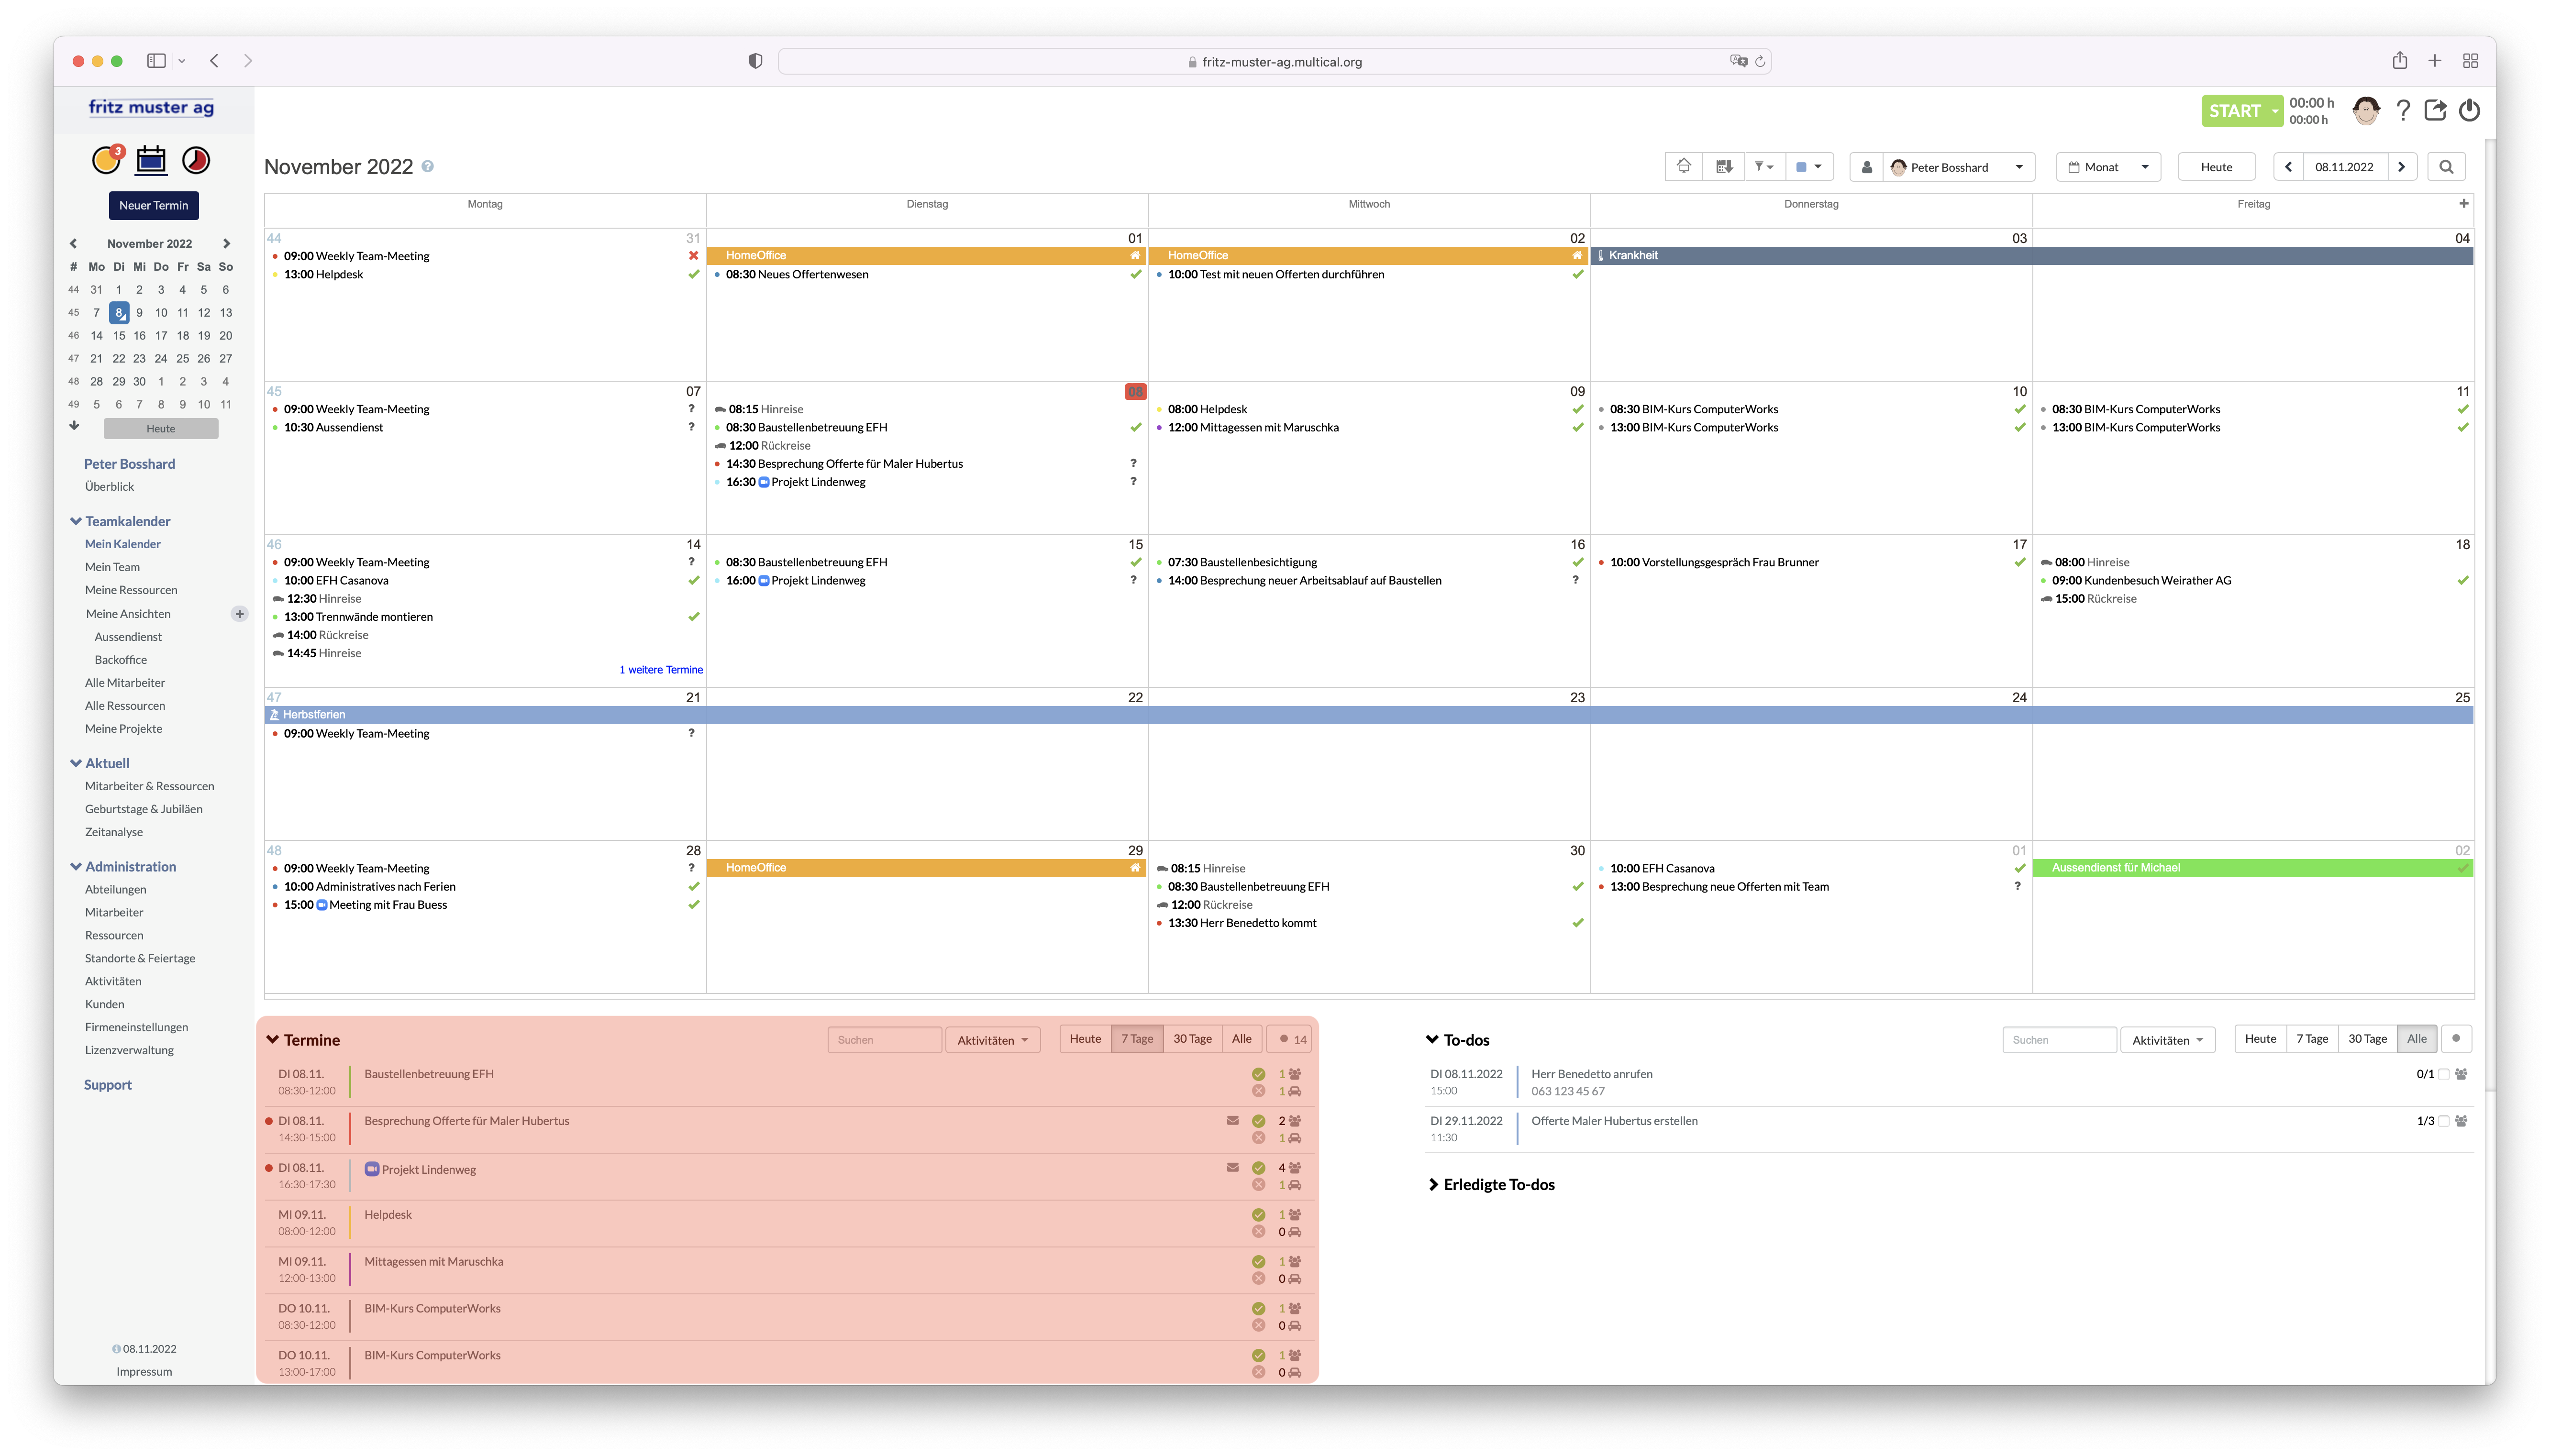Click the plus icon at the Freitag column header

[2463, 203]
